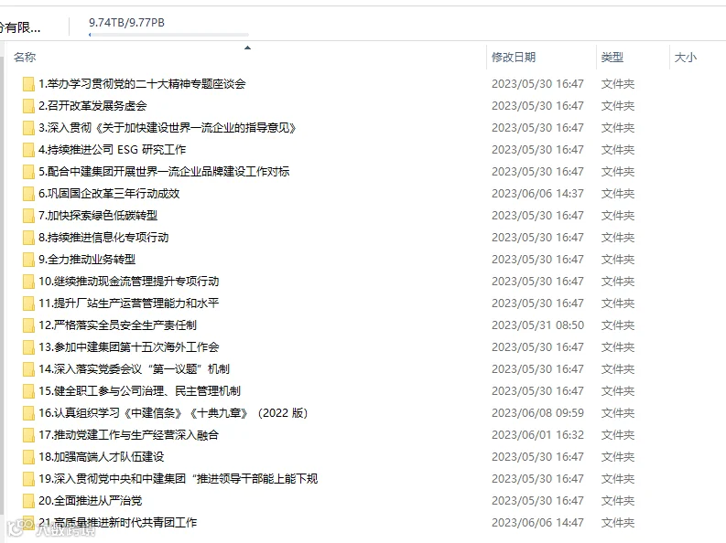This screenshot has width=726, height=543.
Task: Click folder icon of 3.深入贯彻 row
Action: tap(28, 128)
